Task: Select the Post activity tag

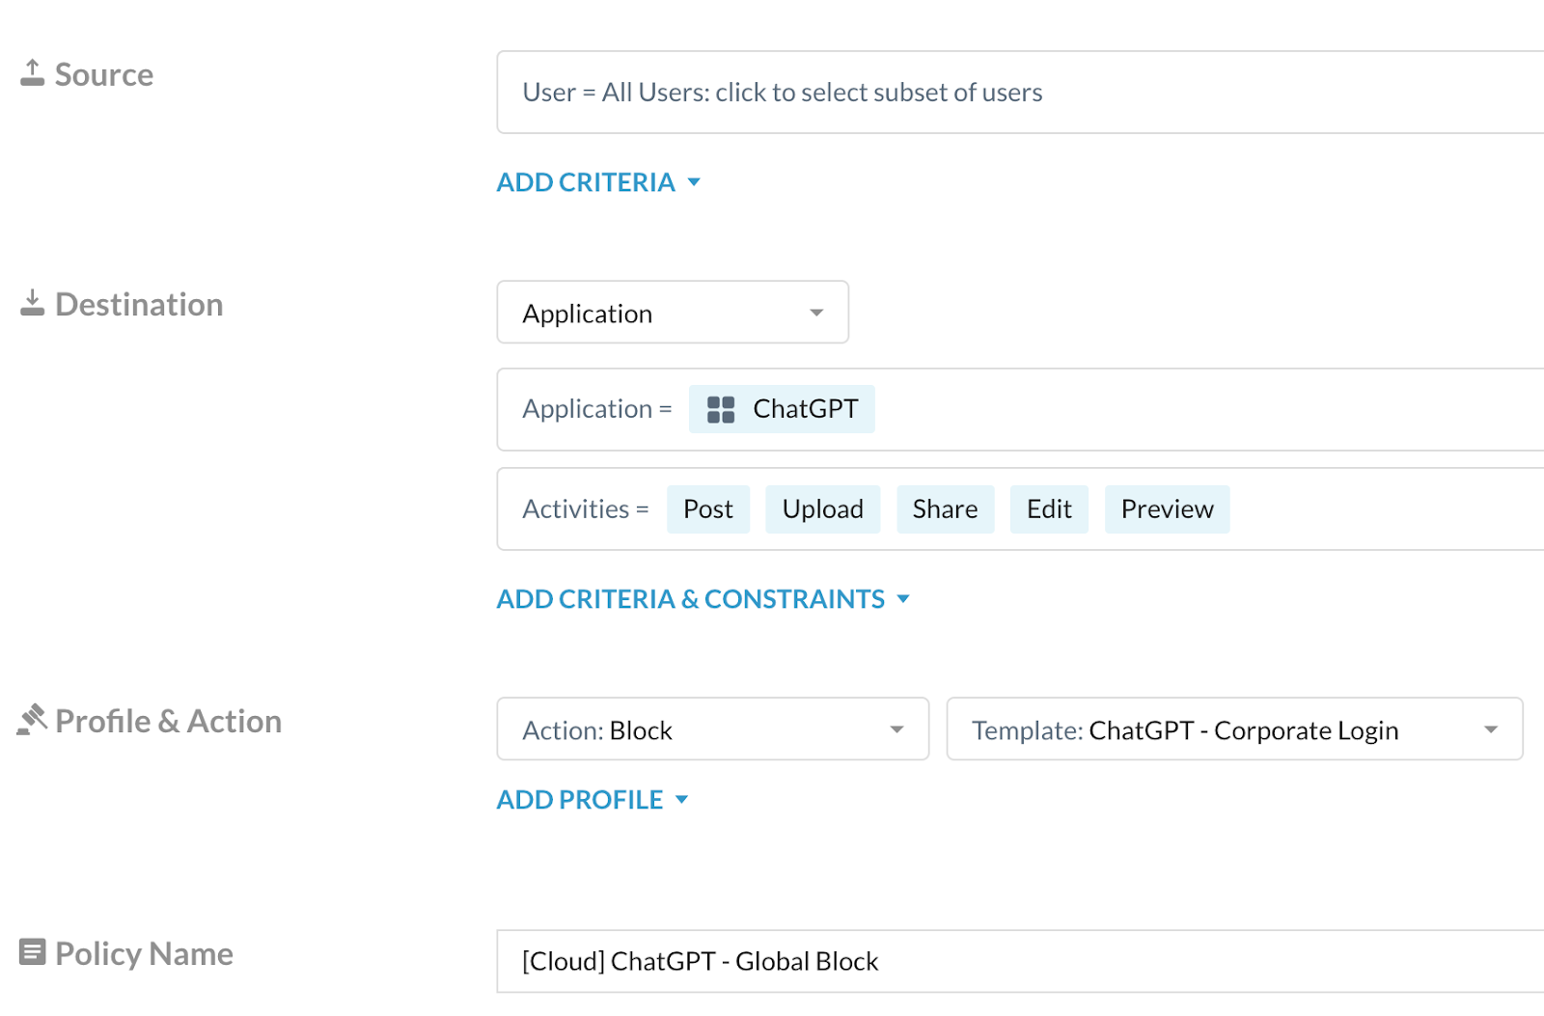Action: point(708,509)
